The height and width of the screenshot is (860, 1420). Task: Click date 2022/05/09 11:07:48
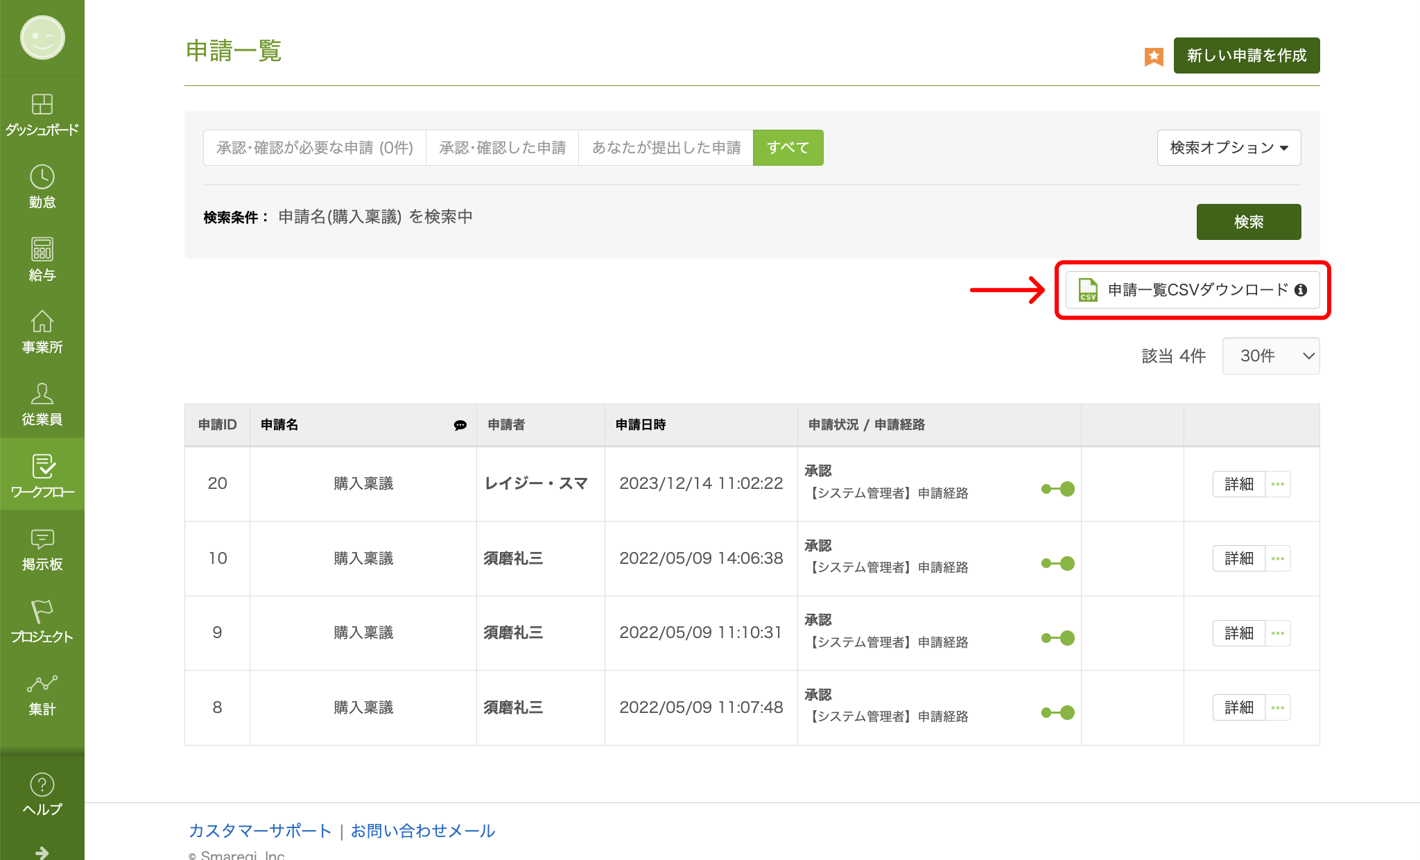click(701, 707)
